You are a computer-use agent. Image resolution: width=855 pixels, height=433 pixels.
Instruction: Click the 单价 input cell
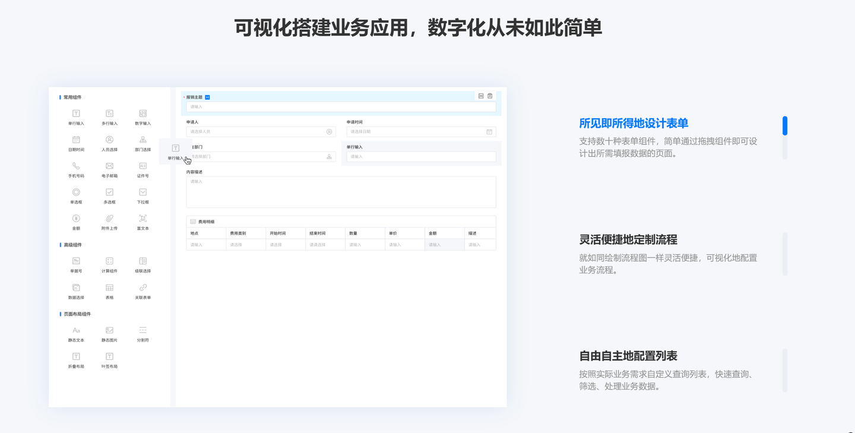pos(405,245)
